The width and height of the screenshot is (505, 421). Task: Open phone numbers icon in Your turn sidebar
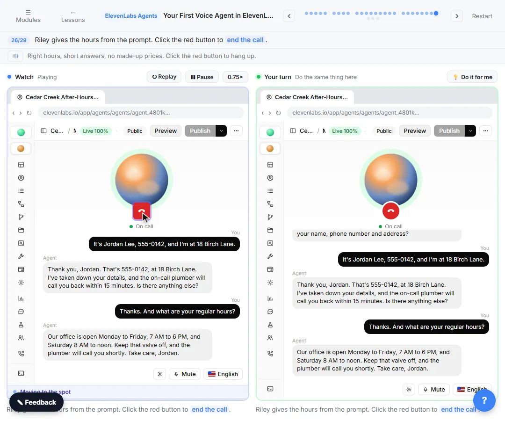click(x=270, y=353)
